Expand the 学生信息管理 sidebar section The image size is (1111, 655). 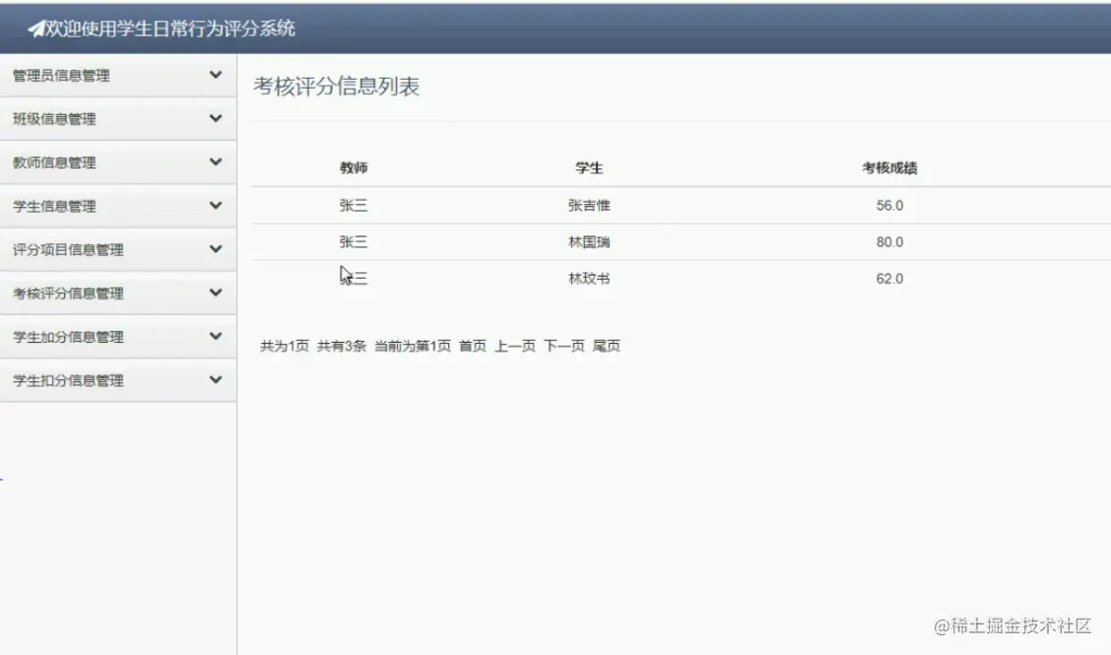[x=54, y=206]
